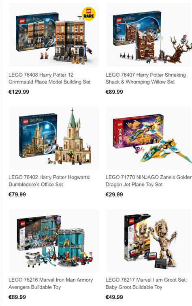Image resolution: width=192 pixels, height=306 pixels.
Task: Open the Zane's Golden Dragon Jet image
Action: pyautogui.click(x=149, y=138)
